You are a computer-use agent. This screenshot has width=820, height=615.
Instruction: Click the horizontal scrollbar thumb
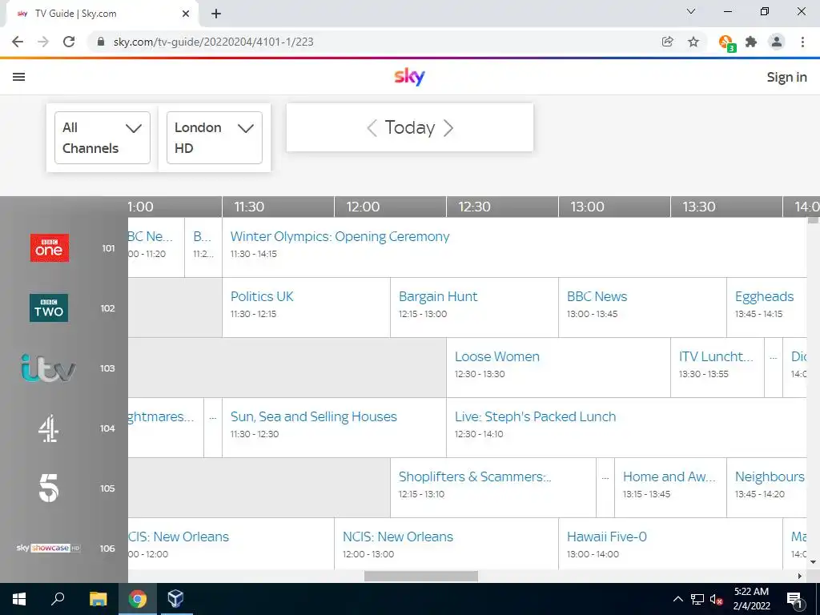pyautogui.click(x=421, y=576)
